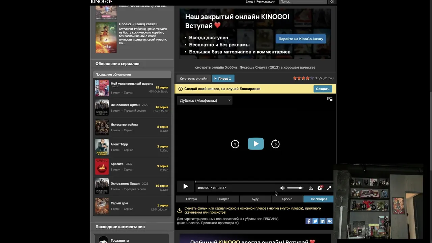Switch to the Смотреть онлайн tab

(x=193, y=78)
